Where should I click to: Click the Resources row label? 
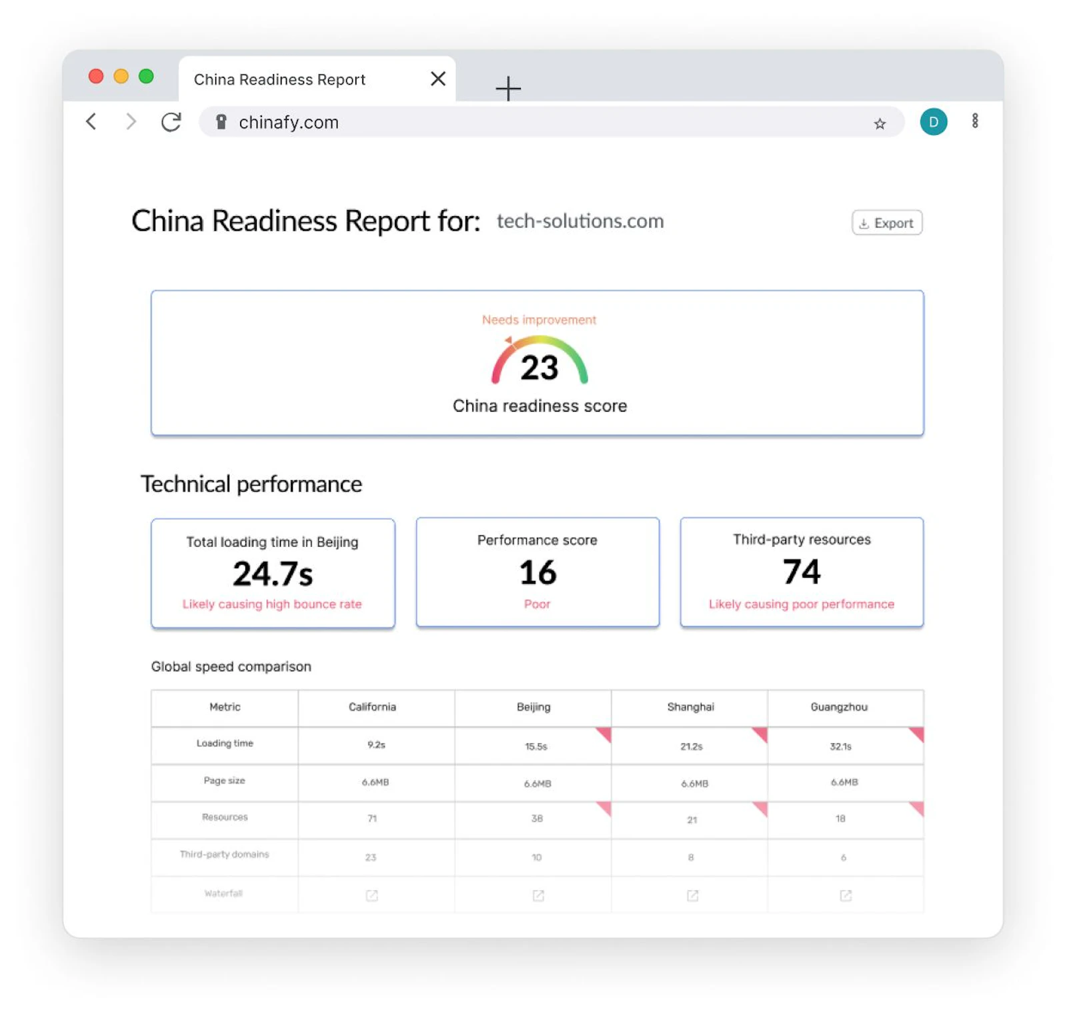(x=225, y=817)
